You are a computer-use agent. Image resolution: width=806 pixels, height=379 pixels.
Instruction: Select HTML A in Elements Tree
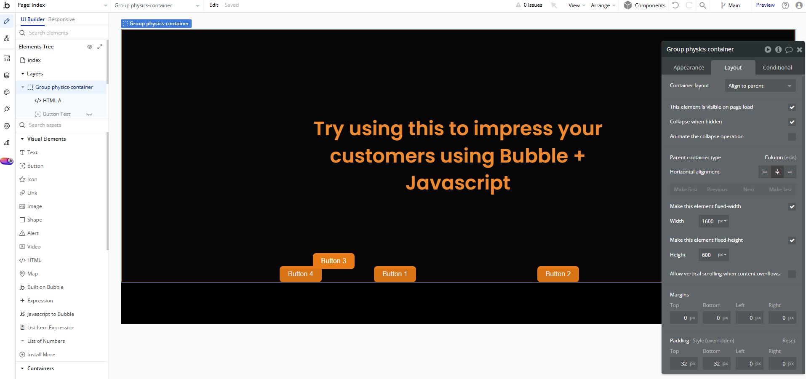52,101
